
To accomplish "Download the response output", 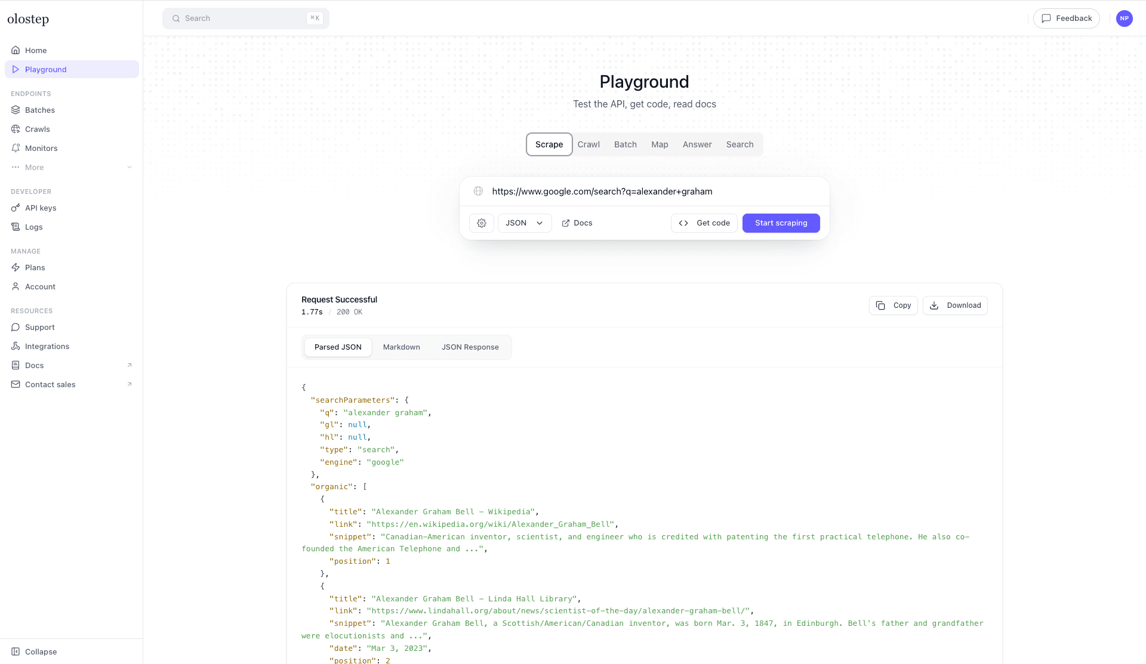I will coord(955,305).
